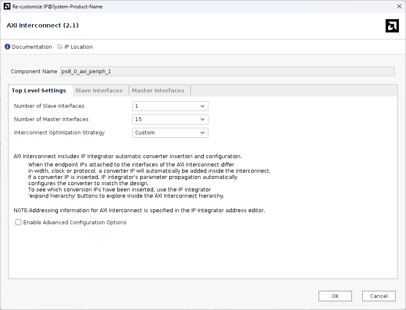Enable Advanced Configuration Options checkbox
Screen dimensions: 406x310
[x=18, y=222]
